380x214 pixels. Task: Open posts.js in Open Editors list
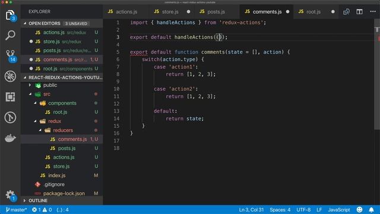(x=62, y=51)
